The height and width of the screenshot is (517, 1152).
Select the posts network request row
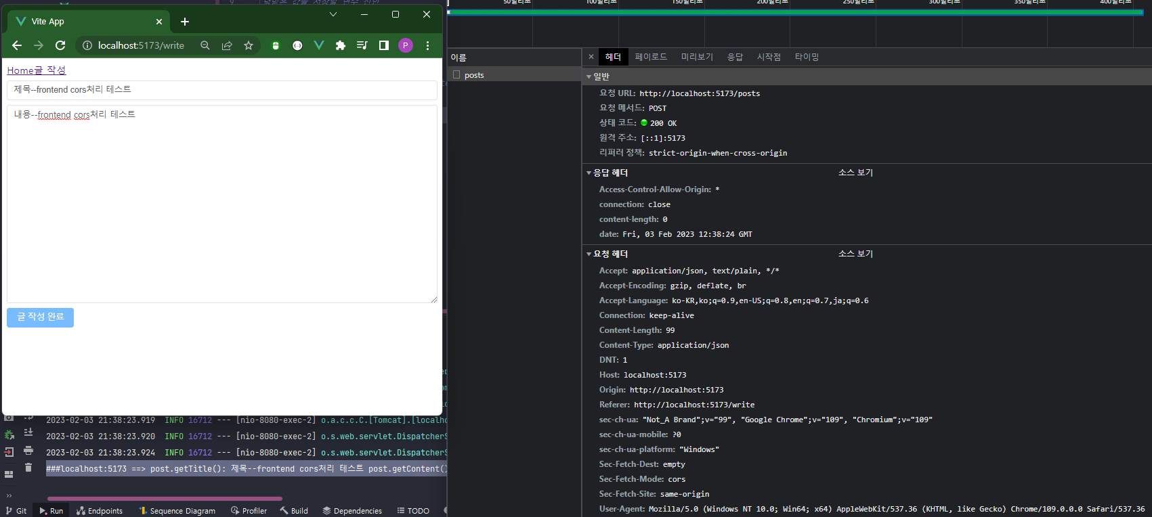tap(515, 74)
